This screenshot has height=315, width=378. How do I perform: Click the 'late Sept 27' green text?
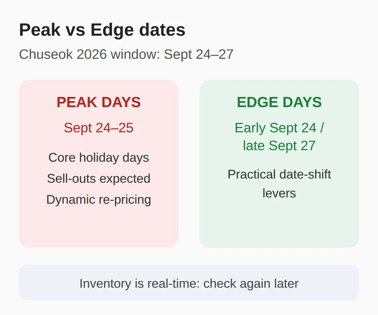click(279, 146)
